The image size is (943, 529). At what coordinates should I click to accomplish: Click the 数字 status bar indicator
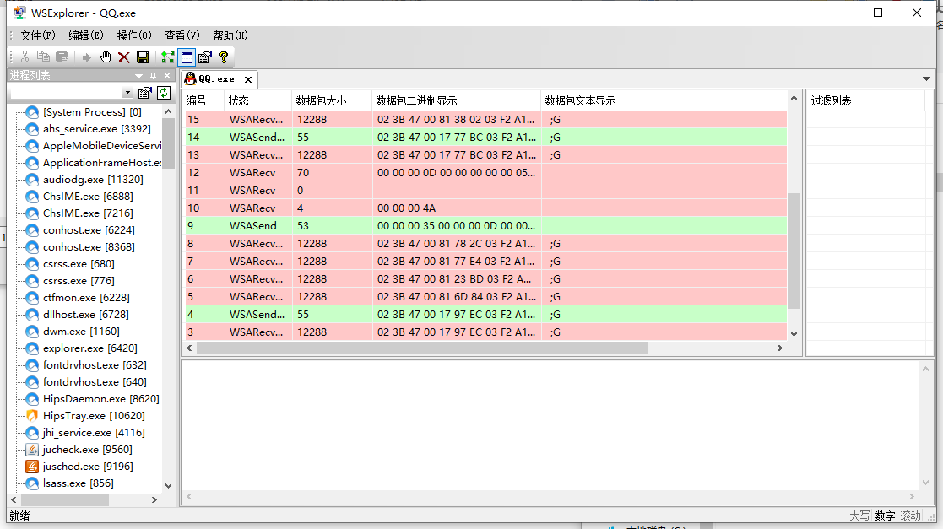(x=884, y=516)
